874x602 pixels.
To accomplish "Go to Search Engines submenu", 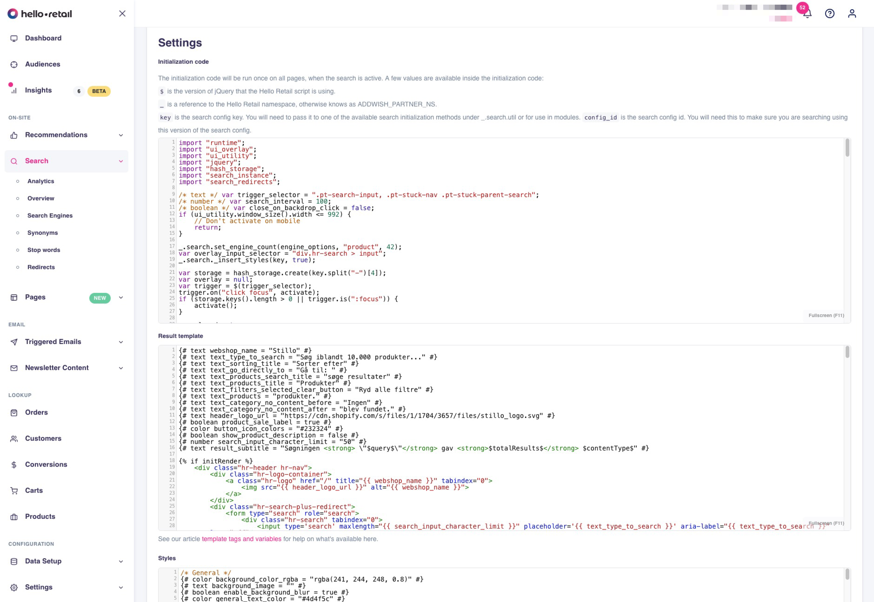I will point(50,216).
